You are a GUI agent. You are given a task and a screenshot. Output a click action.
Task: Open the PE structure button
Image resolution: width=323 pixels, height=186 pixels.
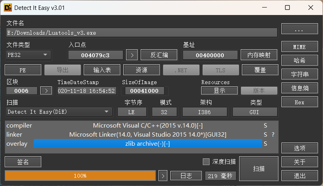point(23,70)
